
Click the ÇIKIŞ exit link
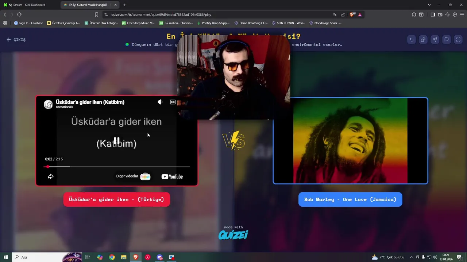pyautogui.click(x=16, y=40)
